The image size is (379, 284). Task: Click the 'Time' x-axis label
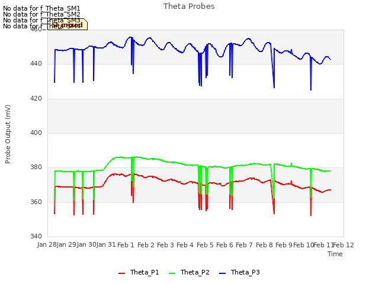[x=335, y=254]
